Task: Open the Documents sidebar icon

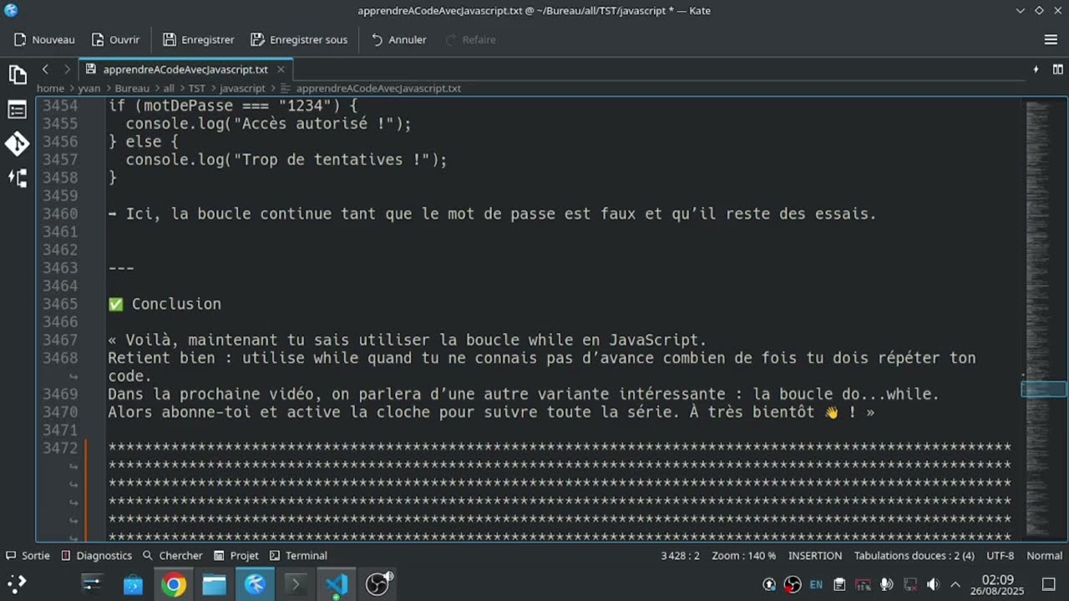Action: coord(18,75)
